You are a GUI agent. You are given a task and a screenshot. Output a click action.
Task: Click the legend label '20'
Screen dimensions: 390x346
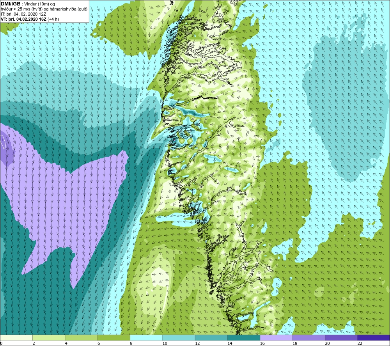[327, 343]
